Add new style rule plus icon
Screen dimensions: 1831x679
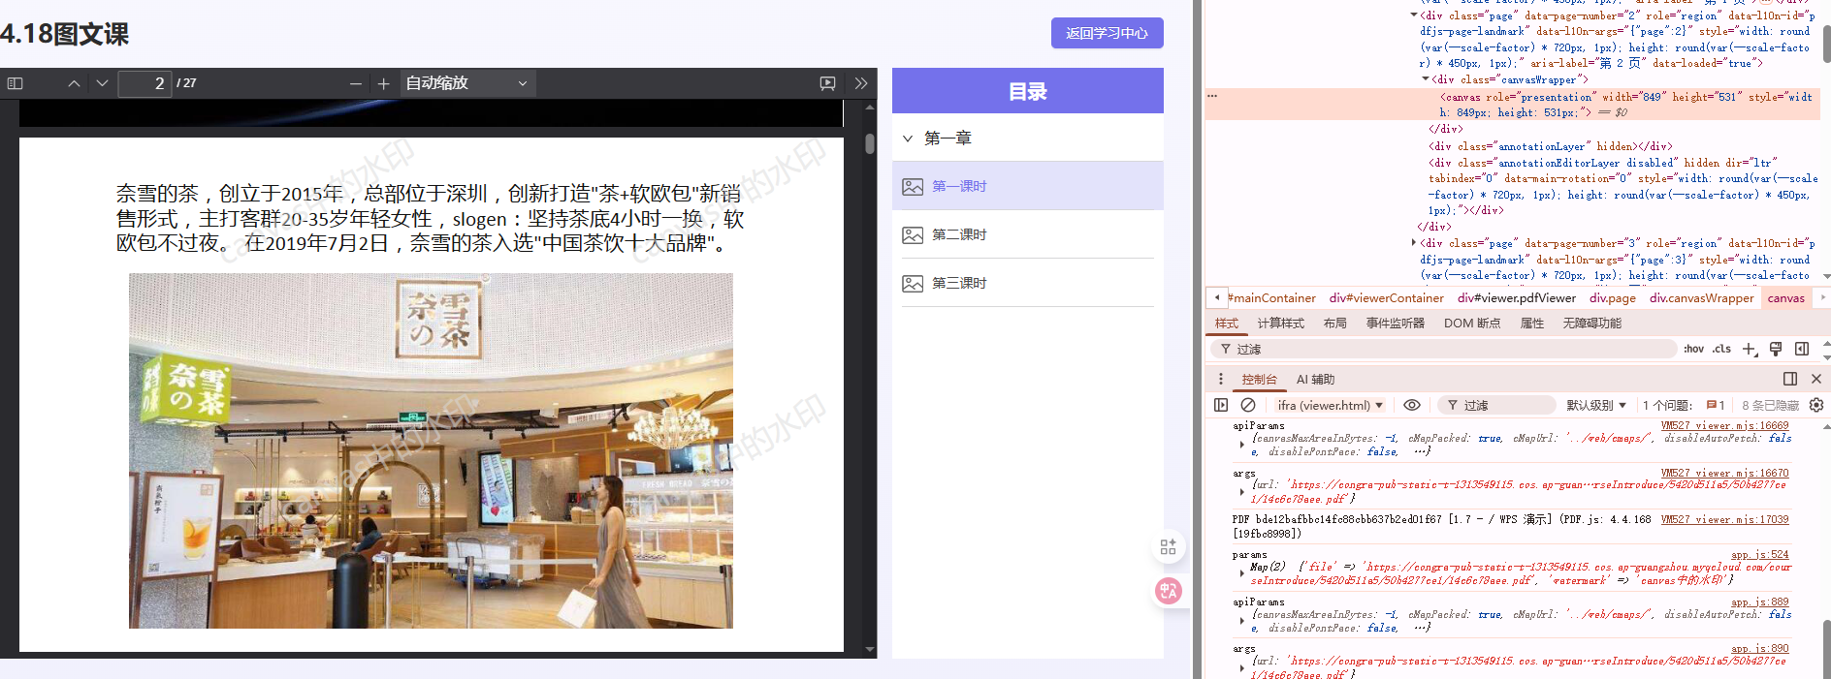click(1750, 349)
